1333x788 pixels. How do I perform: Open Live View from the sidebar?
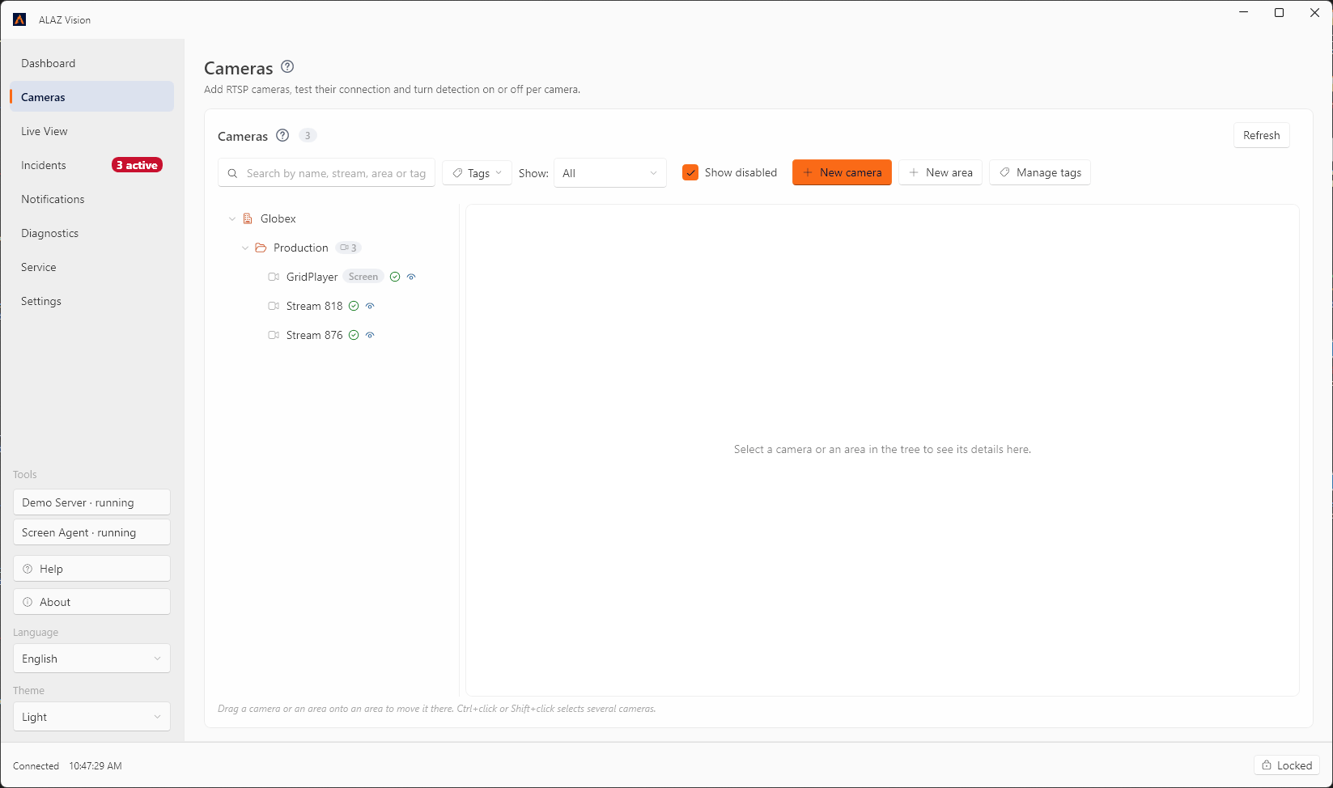pyautogui.click(x=91, y=131)
